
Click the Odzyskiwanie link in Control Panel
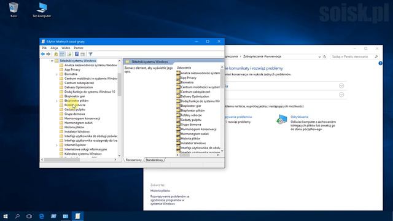(299, 117)
